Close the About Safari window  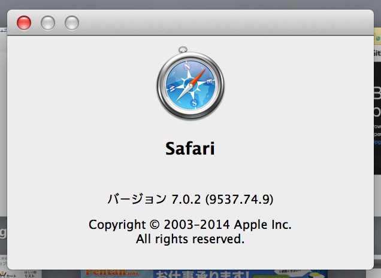[24, 23]
